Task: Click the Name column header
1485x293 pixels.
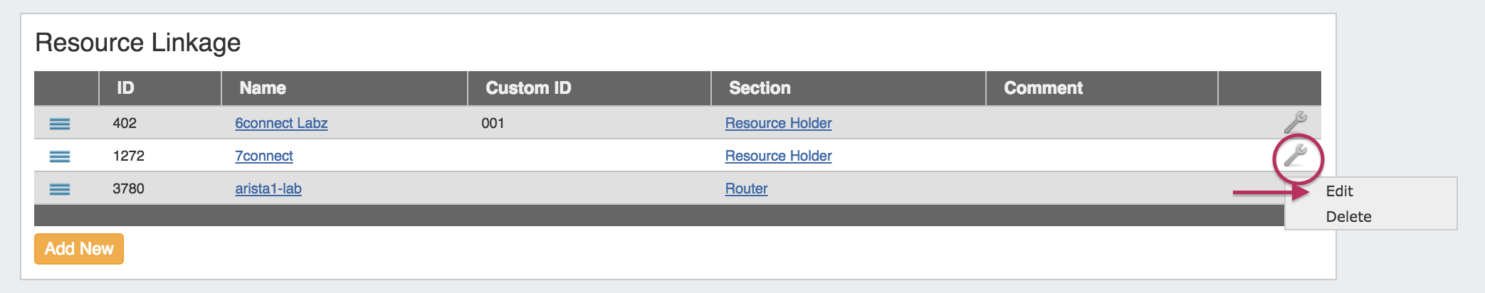Action: coord(263,88)
